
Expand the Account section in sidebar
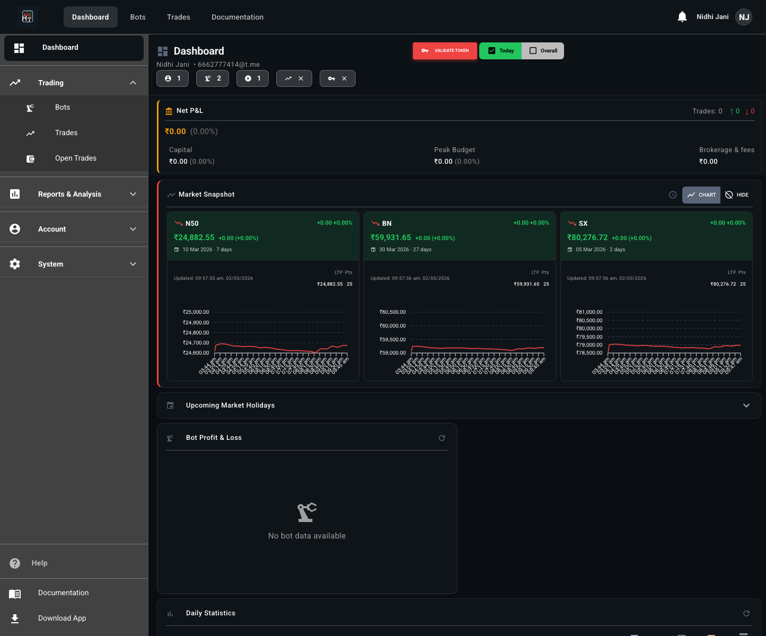(133, 229)
